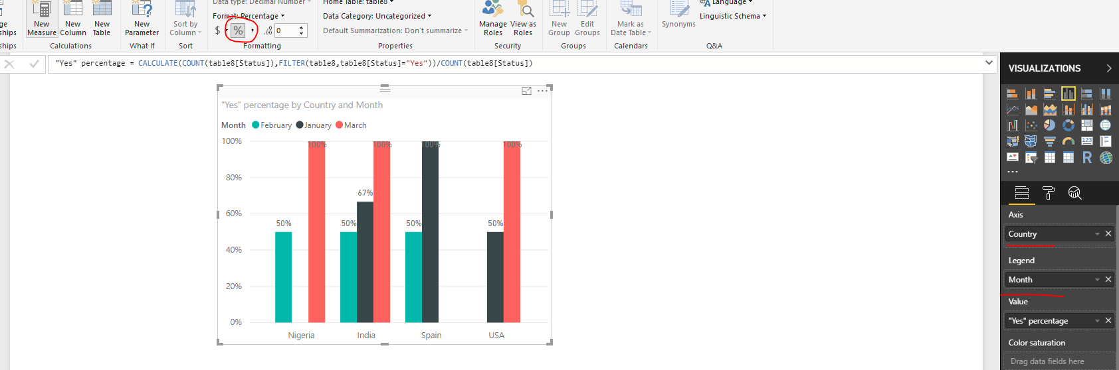Image resolution: width=1119 pixels, height=370 pixels.
Task: Select area chart visual
Action: 1031,109
